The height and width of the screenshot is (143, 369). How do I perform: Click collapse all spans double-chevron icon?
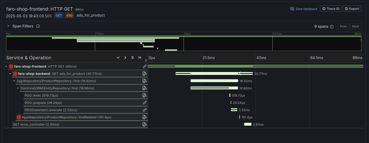(140, 58)
